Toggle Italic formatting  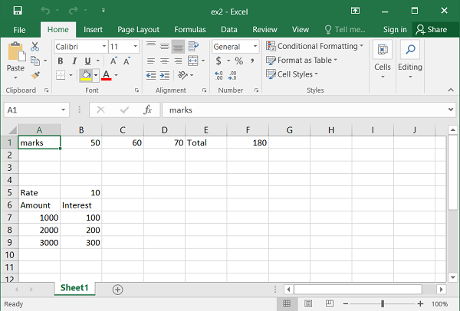74,61
